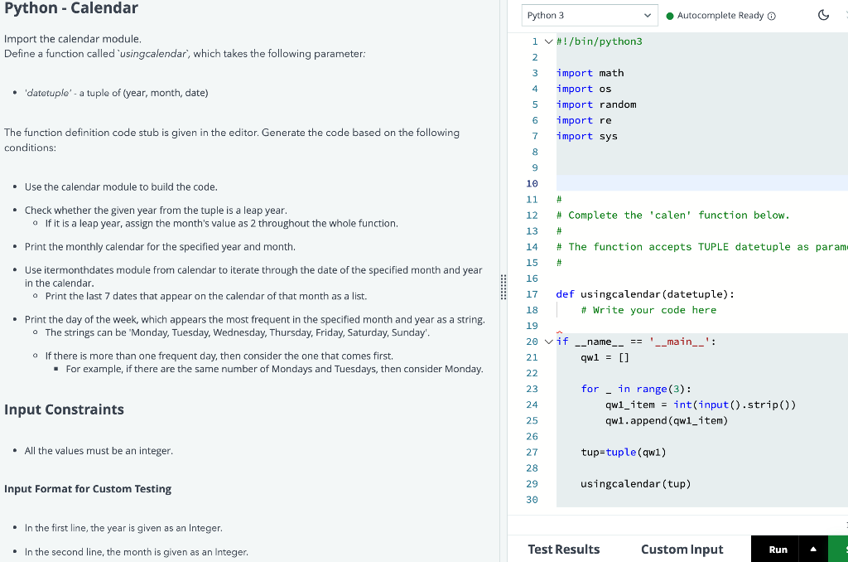Collapse code fold arrow on line 20

[548, 342]
